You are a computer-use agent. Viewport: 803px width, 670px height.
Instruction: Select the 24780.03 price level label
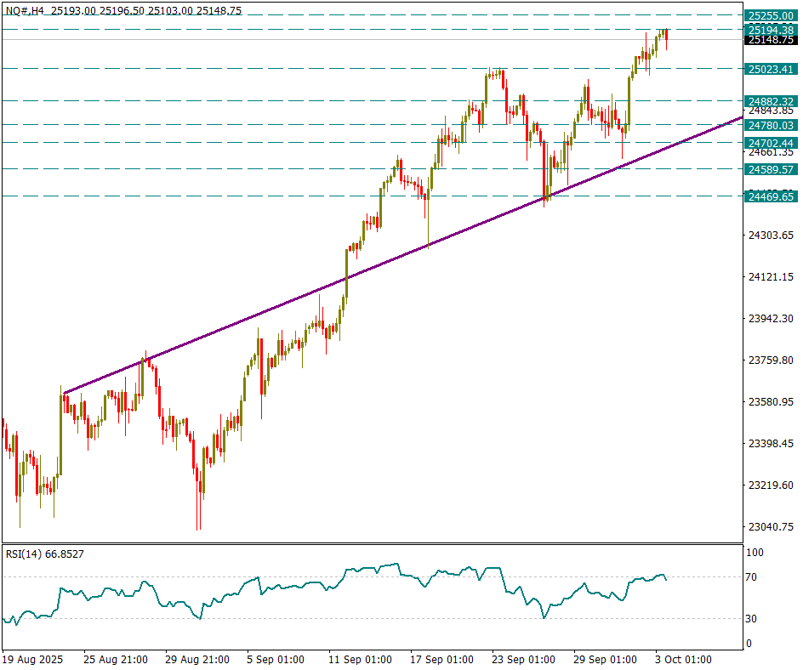(770, 125)
